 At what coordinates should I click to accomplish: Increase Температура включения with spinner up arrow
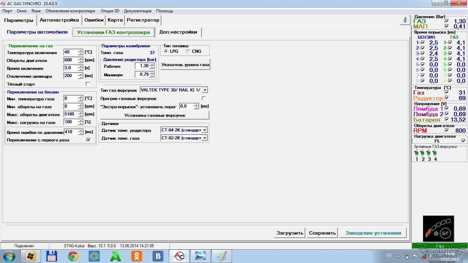(x=81, y=51)
